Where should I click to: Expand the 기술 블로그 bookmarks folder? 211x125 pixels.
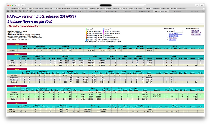[x=124, y=8]
